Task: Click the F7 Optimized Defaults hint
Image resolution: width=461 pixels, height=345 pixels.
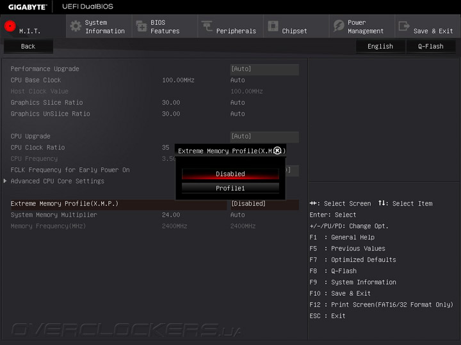Action: [x=353, y=260]
